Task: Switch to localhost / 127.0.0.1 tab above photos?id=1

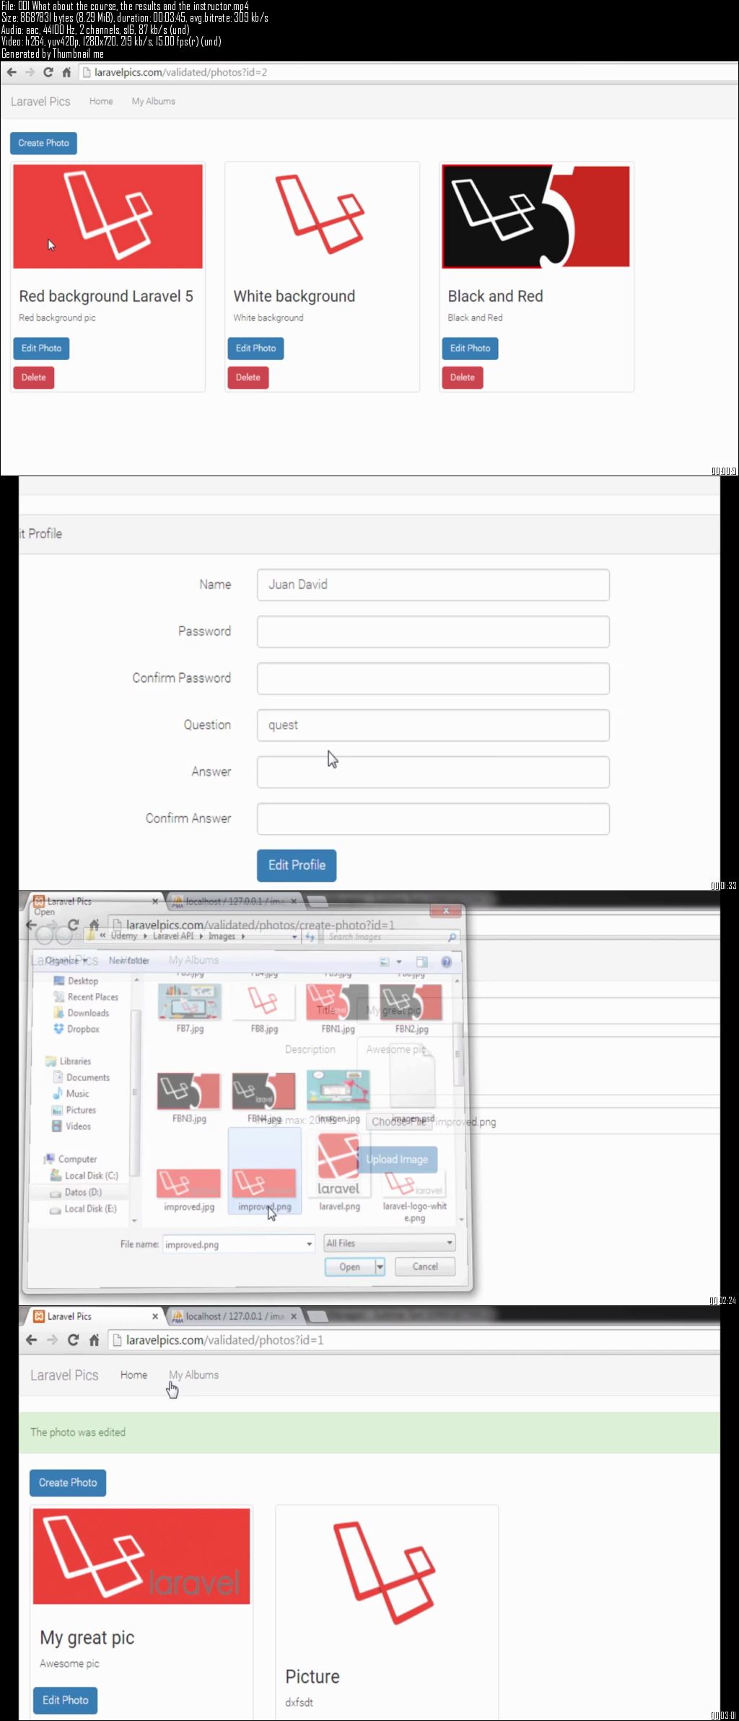Action: pyautogui.click(x=235, y=1316)
